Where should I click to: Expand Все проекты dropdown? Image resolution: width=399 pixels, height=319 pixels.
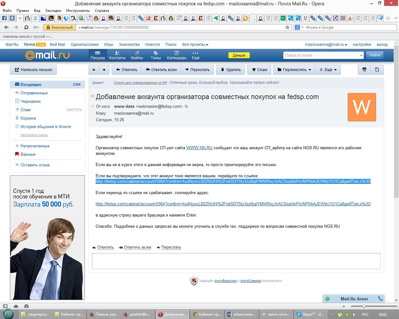(195, 45)
